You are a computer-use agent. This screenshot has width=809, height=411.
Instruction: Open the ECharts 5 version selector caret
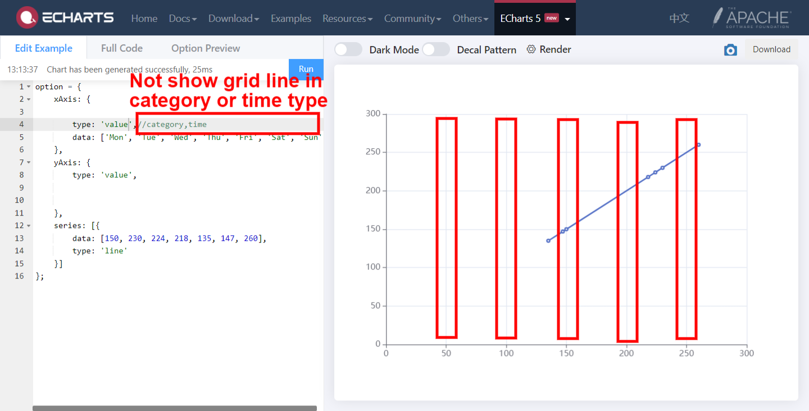(x=567, y=18)
